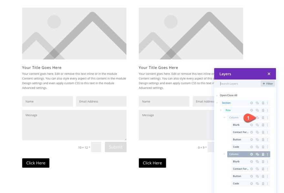Select first column's Code layer label
This screenshot has height=193, width=284.
[x=236, y=147]
